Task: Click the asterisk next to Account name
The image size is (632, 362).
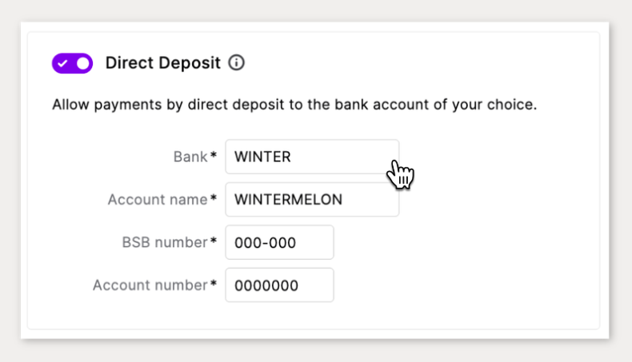Action: coord(214,199)
